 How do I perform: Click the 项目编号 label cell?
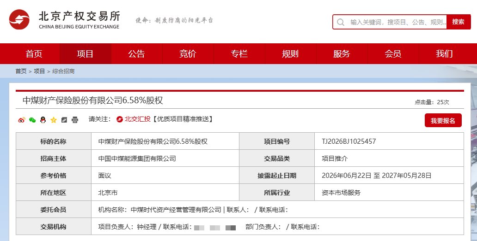(x=277, y=141)
